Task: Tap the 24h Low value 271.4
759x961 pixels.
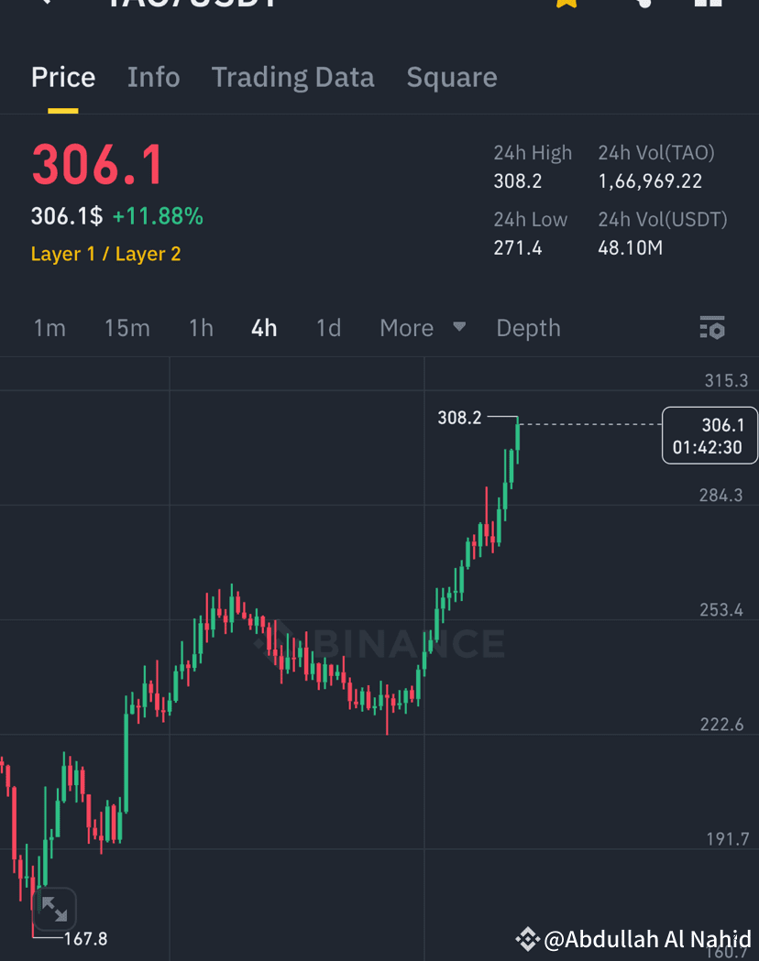Action: point(518,248)
